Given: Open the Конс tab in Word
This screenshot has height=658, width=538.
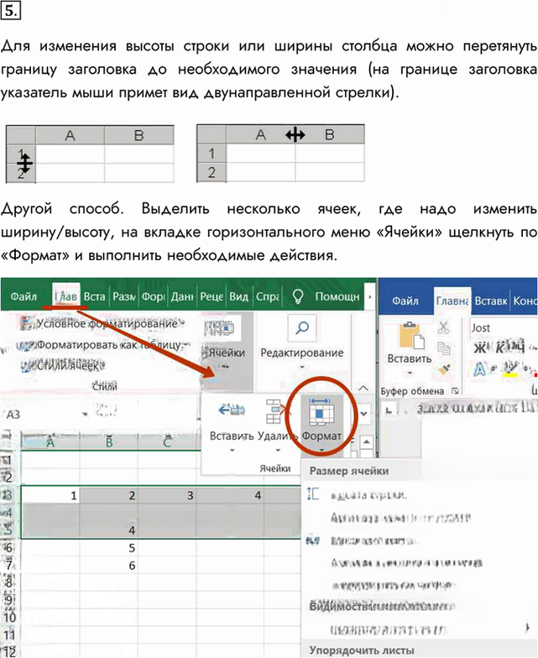Looking at the screenshot, I should click(x=525, y=300).
